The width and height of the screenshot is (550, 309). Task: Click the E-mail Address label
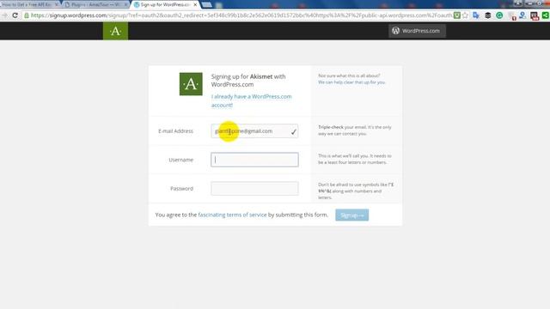175,131
